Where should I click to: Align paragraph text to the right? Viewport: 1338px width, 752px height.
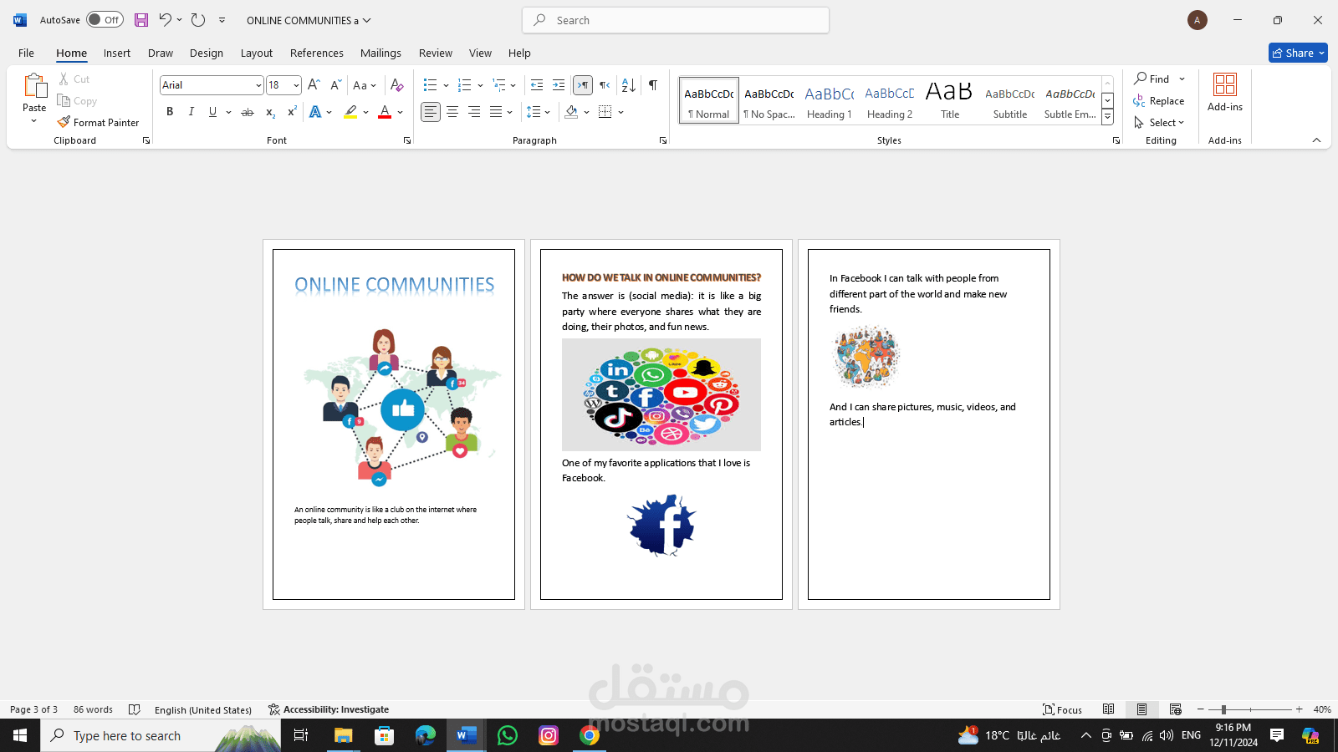474,112
